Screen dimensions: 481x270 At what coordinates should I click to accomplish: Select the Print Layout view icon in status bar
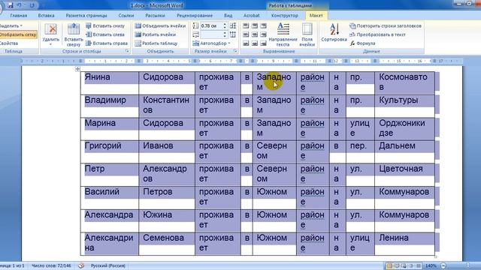coord(389,265)
